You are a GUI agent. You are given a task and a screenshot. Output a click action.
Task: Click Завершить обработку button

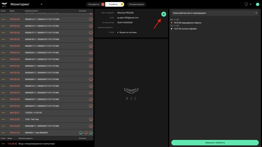[215, 143]
